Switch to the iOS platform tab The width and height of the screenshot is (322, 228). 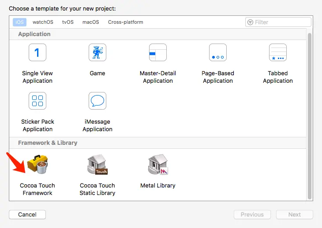20,22
